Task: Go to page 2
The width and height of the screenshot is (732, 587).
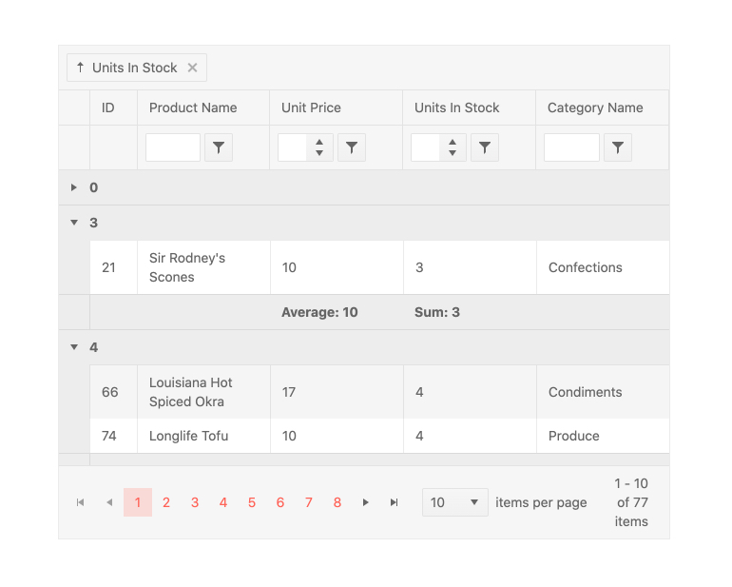Action: tap(166, 502)
